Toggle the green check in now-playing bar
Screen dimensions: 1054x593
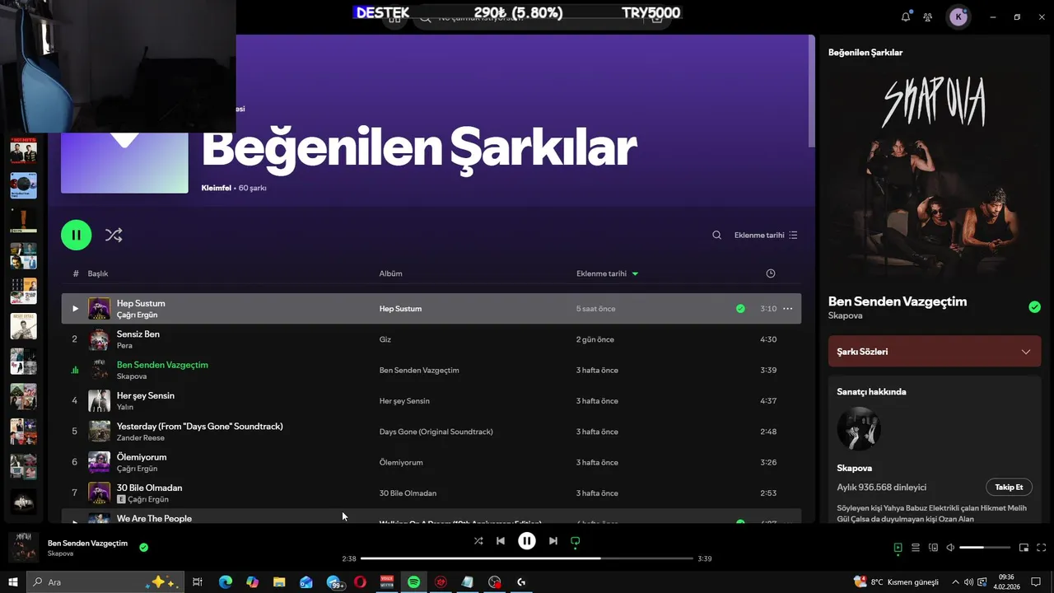coord(144,547)
